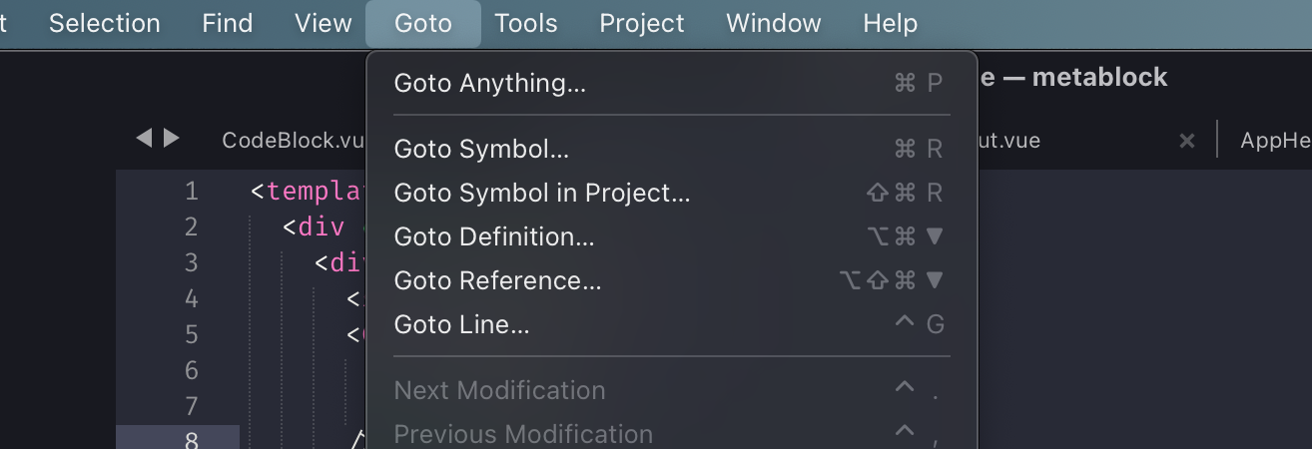Pick the Goto Reference… entry
Screen dimensions: 1312x449
(497, 280)
